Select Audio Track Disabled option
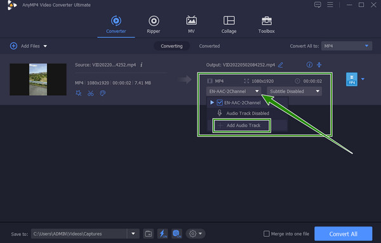 pyautogui.click(x=248, y=114)
